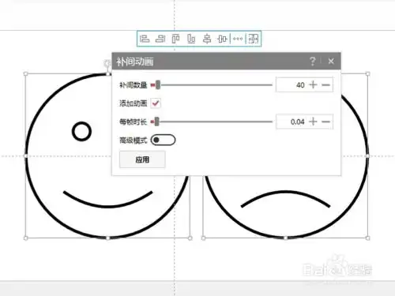Align selected shapes to the right

(x=160, y=39)
